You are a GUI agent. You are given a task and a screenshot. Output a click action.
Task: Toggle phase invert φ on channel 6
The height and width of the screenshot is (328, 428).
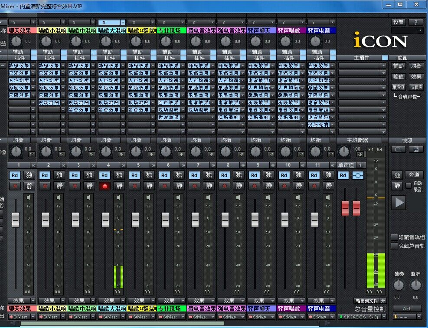tap(181, 154)
